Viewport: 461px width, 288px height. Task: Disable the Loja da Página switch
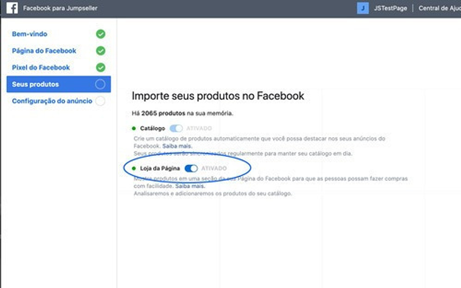[191, 168]
